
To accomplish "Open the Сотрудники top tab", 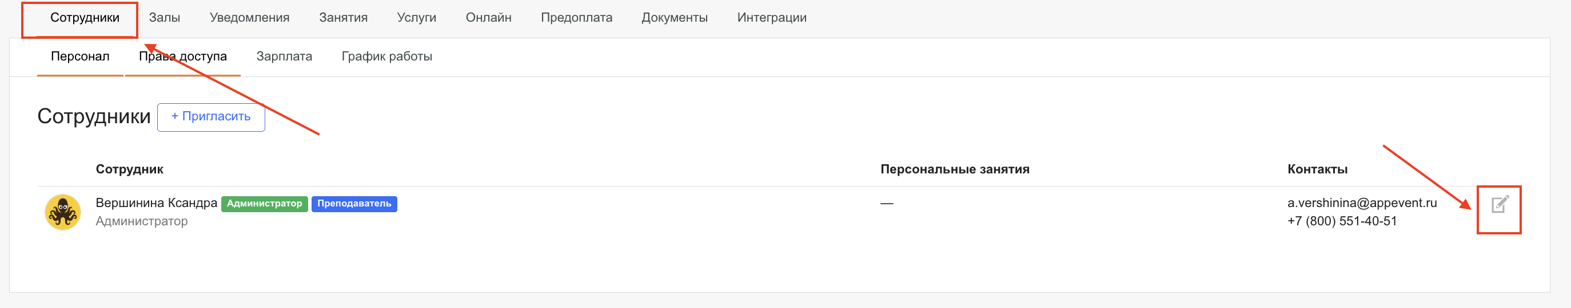I will click(85, 18).
